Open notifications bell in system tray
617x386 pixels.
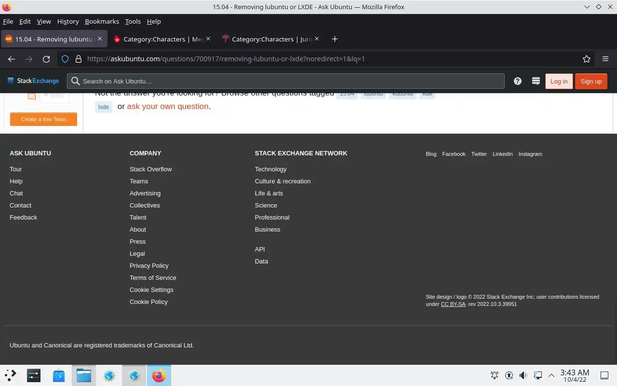495,375
